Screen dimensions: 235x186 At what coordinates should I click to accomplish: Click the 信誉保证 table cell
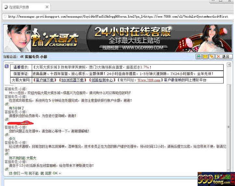21,74
